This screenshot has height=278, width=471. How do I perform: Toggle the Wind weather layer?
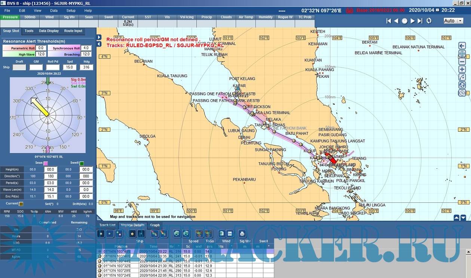tap(49, 17)
